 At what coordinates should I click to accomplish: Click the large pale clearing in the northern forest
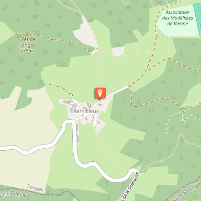click(85, 34)
